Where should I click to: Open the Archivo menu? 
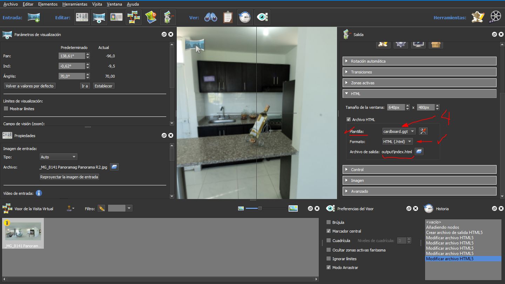pyautogui.click(x=10, y=4)
